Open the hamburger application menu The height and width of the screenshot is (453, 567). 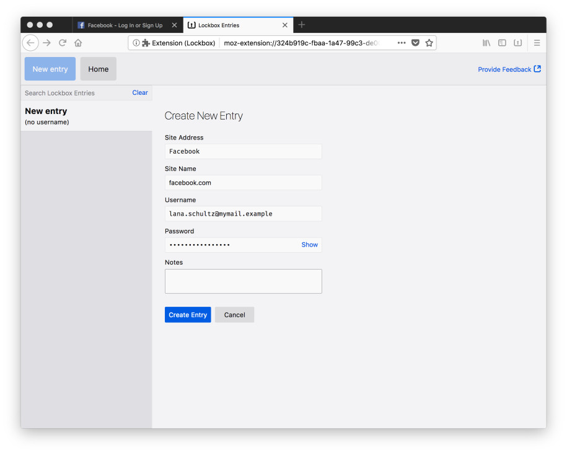point(537,43)
